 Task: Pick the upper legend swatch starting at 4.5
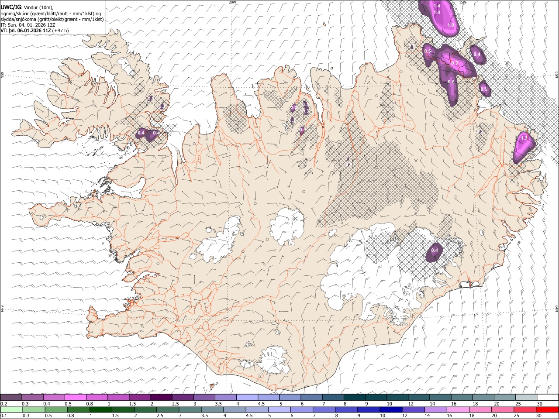click(x=269, y=397)
